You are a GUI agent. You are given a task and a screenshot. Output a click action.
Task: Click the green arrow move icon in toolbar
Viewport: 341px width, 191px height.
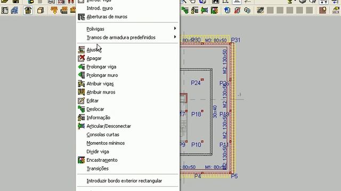[185, 10]
